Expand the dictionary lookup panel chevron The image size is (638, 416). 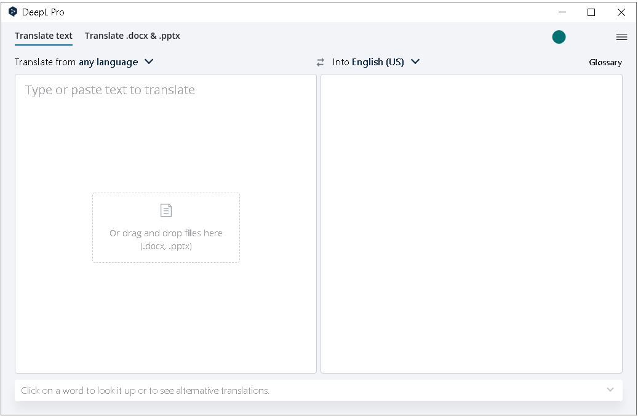pyautogui.click(x=610, y=390)
